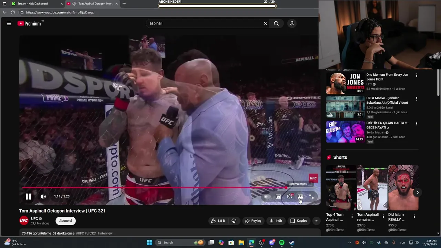Open the #ufc321 hashtag link

click(91, 234)
